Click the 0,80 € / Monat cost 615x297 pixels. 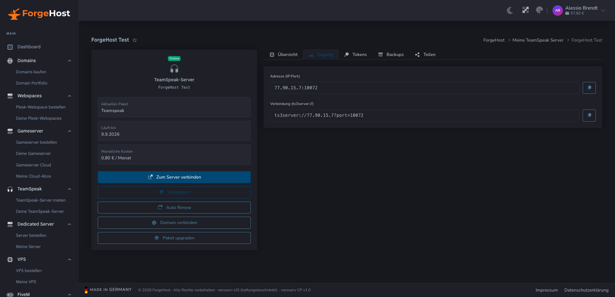[116, 158]
